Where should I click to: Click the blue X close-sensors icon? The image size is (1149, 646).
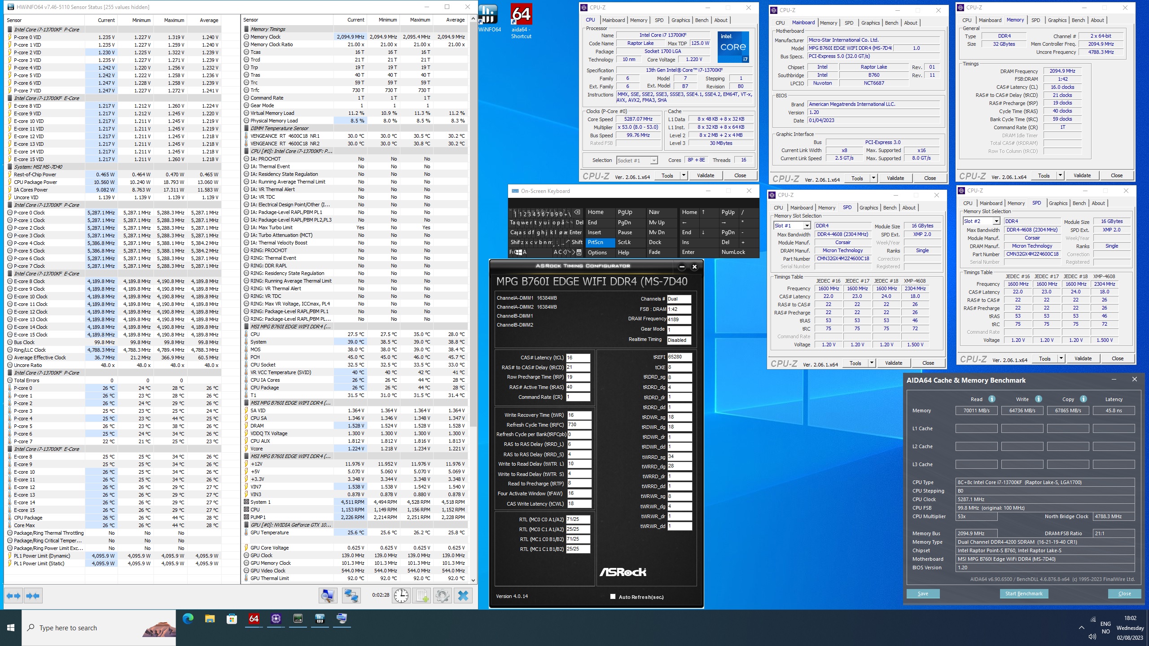click(x=463, y=596)
